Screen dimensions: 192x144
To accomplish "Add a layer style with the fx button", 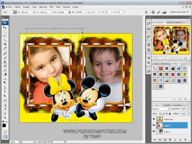I will (x=160, y=140).
